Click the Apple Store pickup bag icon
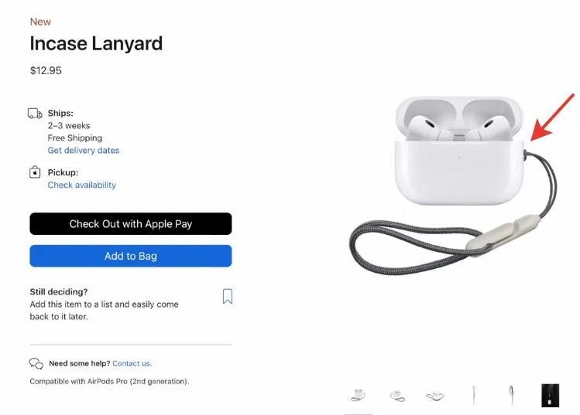Viewport: 580px width, 415px height. (x=35, y=172)
